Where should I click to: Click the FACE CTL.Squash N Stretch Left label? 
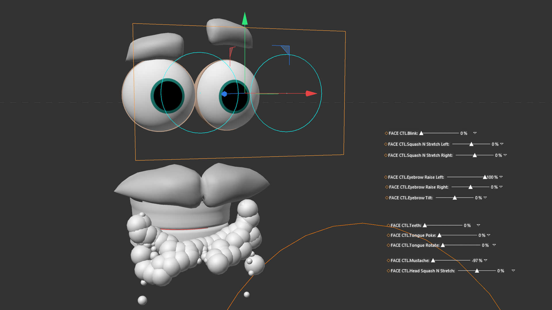click(x=418, y=144)
